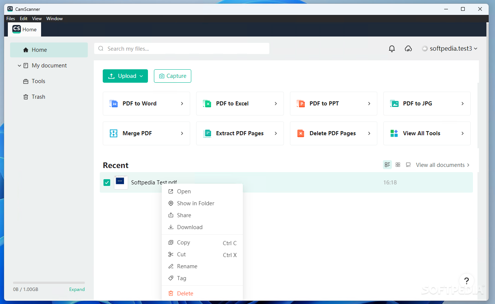495x304 pixels.
Task: Click the Search my files field
Action: click(x=182, y=48)
